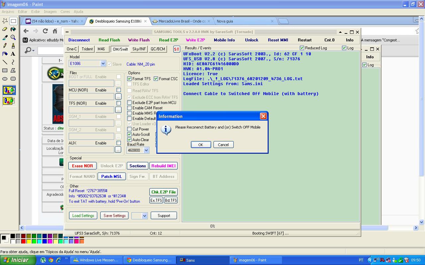Choose the Airbrush spray tool
Viewport: 425px width, 265px height.
5,54
